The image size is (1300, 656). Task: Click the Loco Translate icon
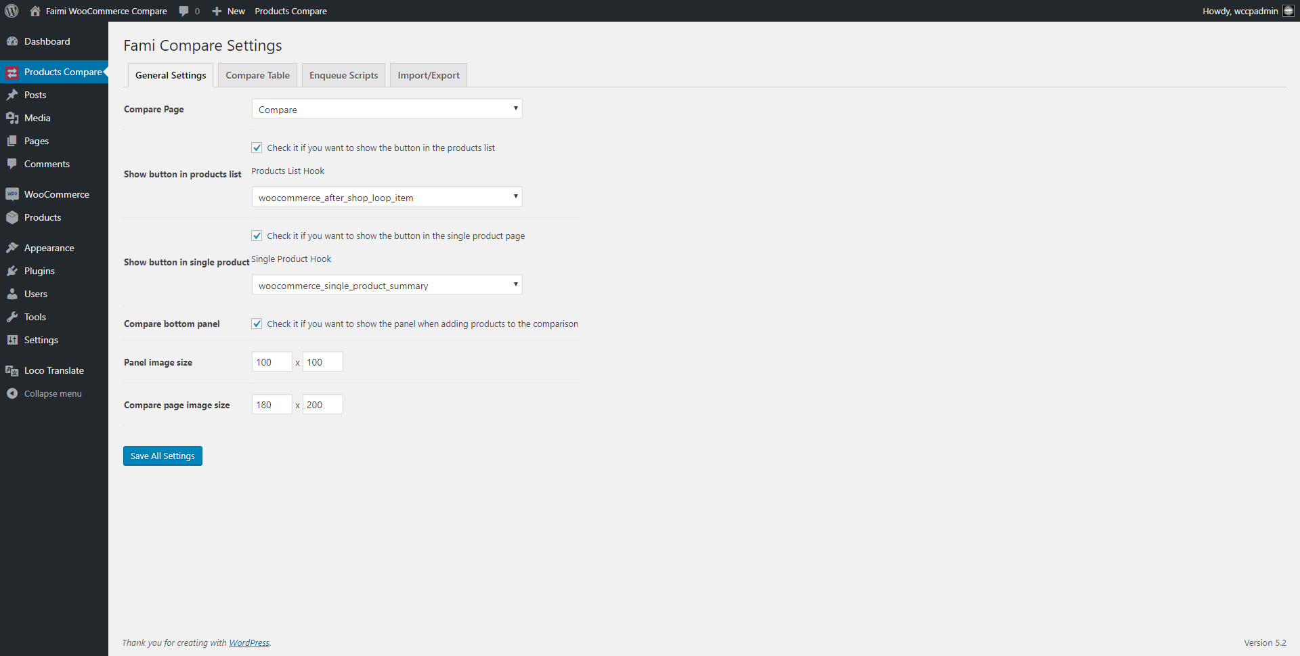pyautogui.click(x=12, y=370)
